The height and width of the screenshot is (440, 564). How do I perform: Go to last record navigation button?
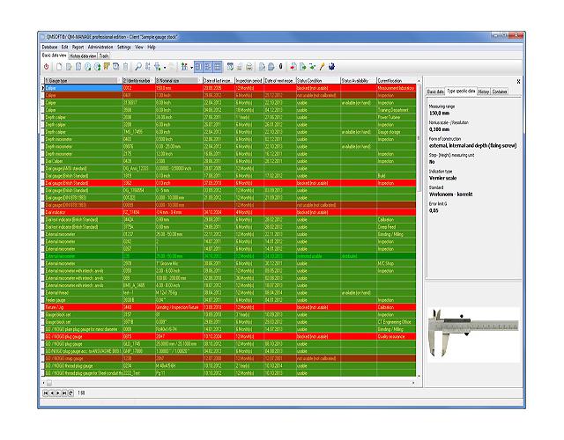(x=64, y=393)
